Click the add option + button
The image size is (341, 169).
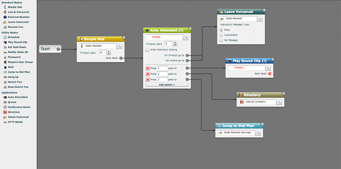pyautogui.click(x=167, y=85)
